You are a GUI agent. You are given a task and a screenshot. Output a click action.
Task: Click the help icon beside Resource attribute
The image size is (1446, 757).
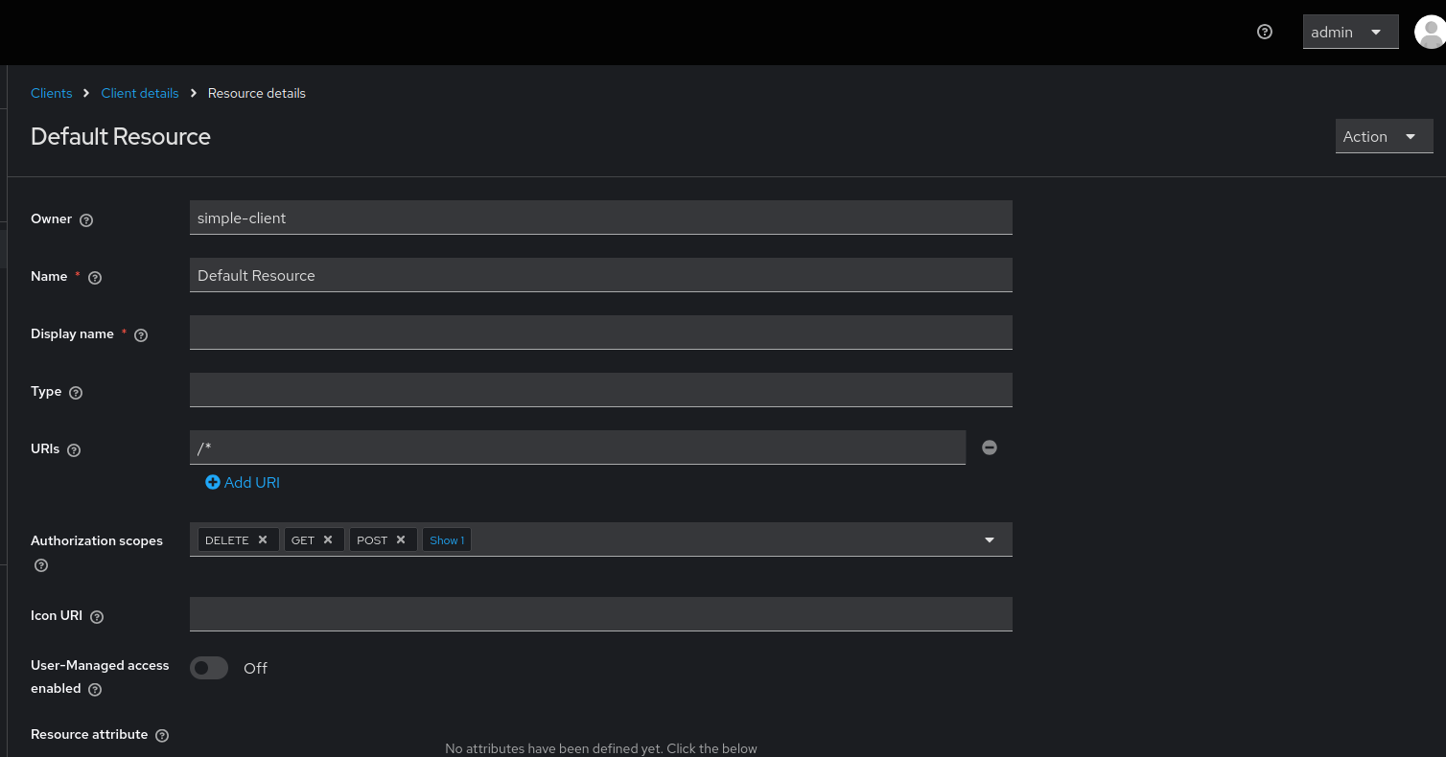(163, 735)
